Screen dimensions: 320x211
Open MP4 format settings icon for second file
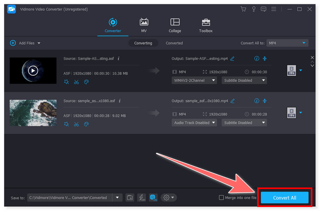pyautogui.click(x=292, y=113)
